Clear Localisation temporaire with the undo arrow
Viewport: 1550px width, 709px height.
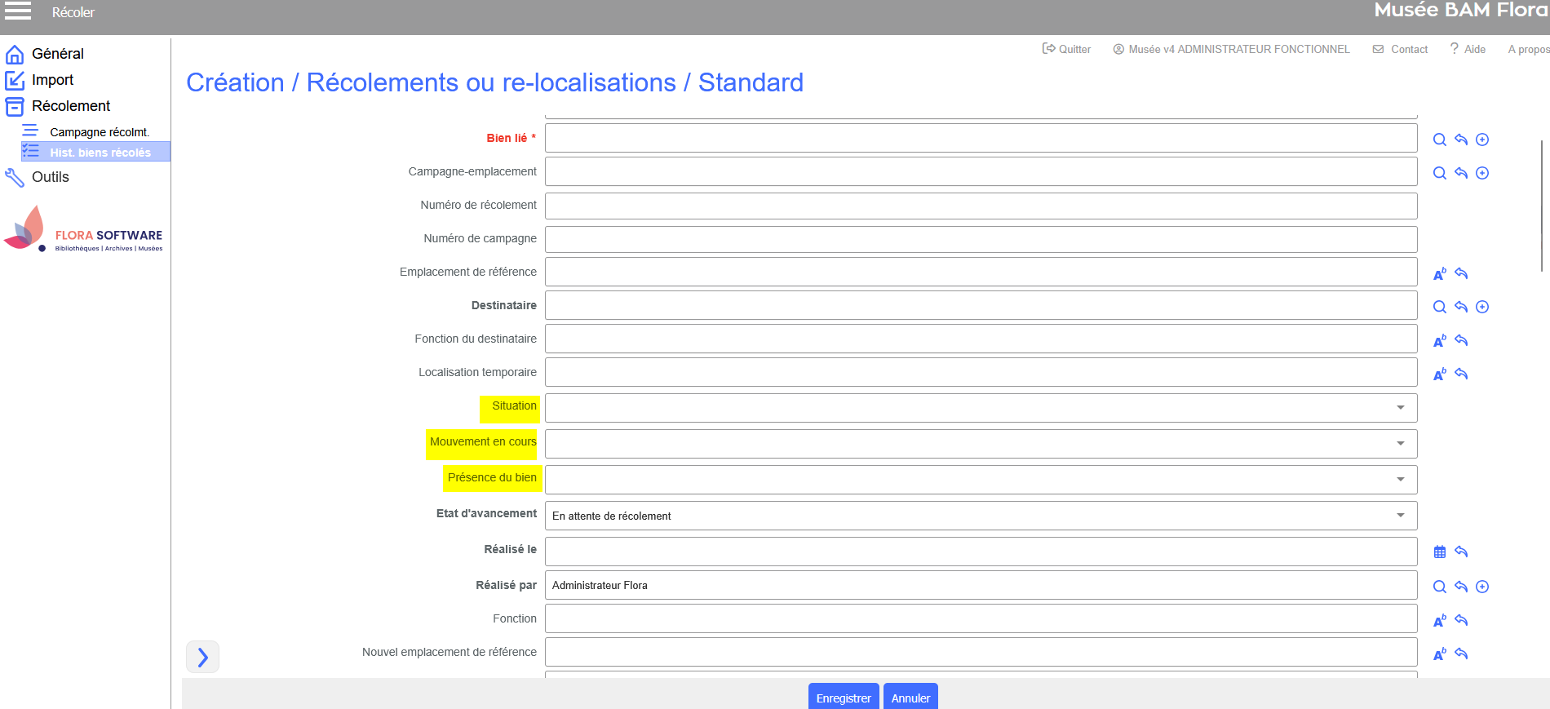coord(1461,374)
